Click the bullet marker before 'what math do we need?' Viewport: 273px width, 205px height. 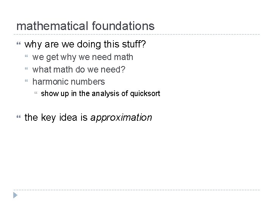tap(26, 69)
